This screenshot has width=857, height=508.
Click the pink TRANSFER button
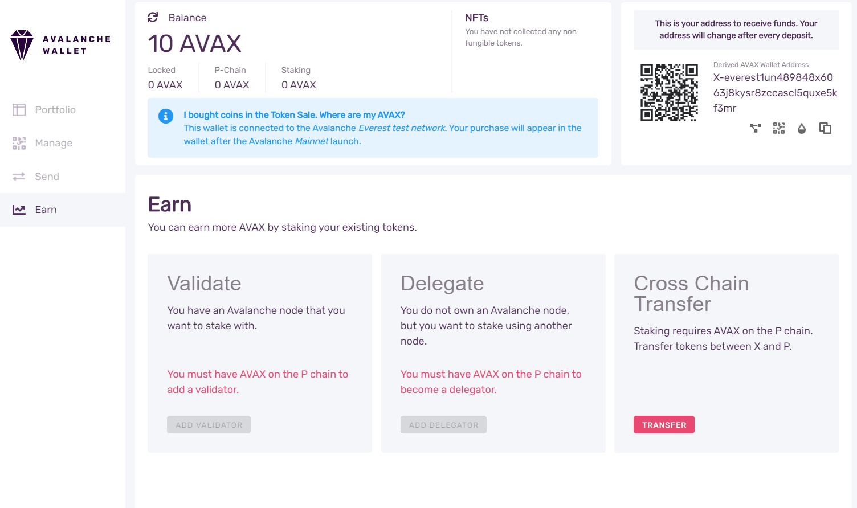664,425
